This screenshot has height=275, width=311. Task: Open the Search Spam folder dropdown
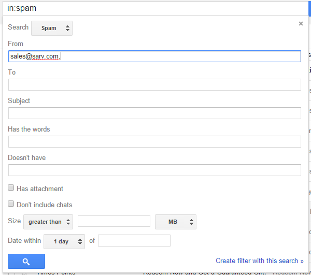tap(52, 28)
